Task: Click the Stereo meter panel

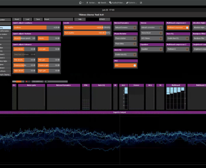Action: (x=136, y=97)
